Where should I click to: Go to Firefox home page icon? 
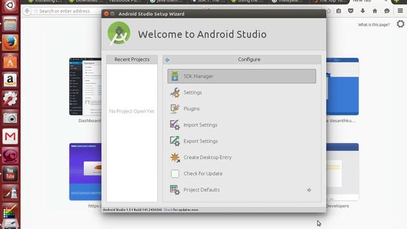point(375,11)
